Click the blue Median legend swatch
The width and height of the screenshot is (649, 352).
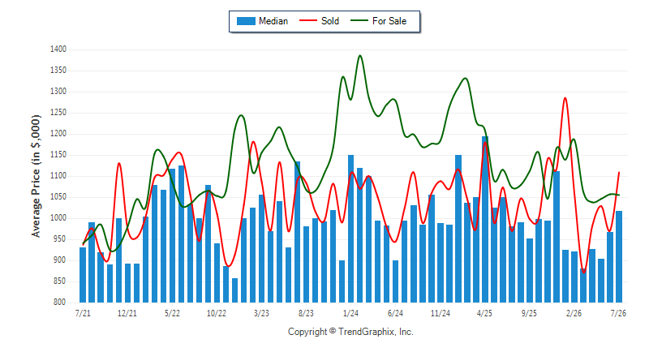click(246, 21)
